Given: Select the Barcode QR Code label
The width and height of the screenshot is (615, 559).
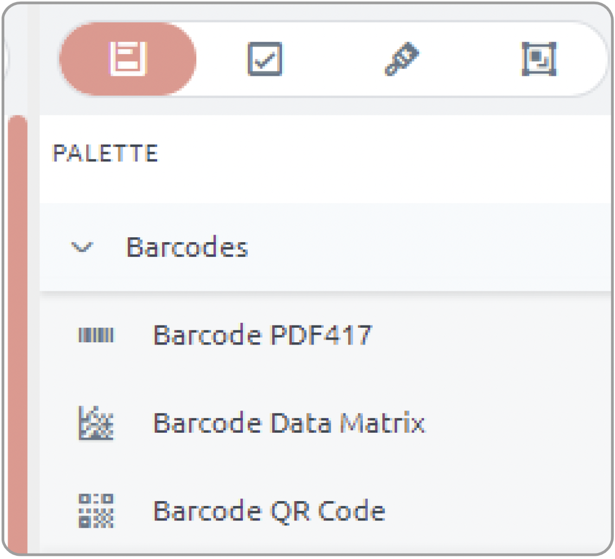Looking at the screenshot, I should coord(269,511).
